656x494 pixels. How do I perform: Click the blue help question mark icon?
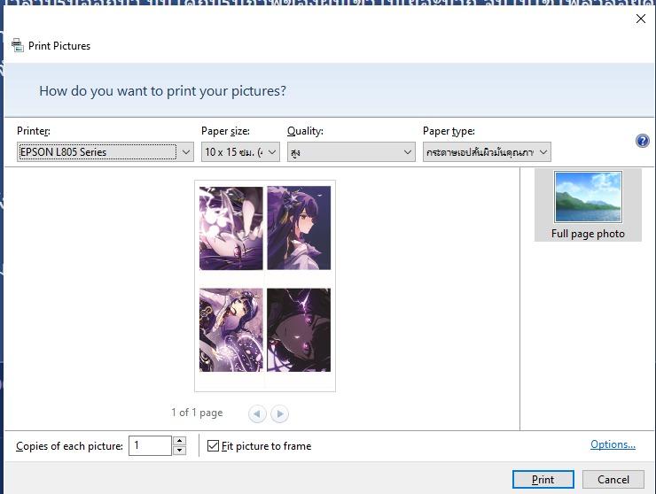(x=642, y=141)
